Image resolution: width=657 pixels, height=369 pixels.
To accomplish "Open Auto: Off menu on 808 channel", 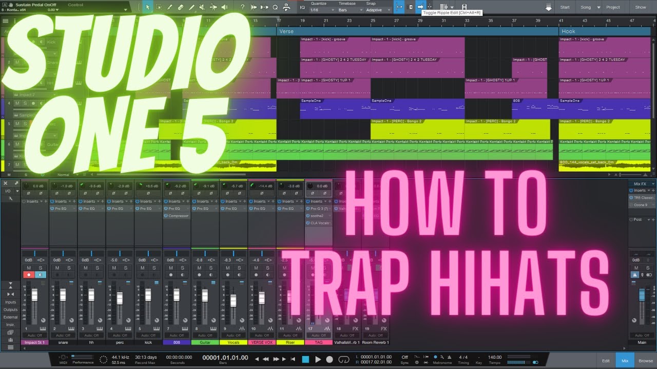I will tap(177, 335).
